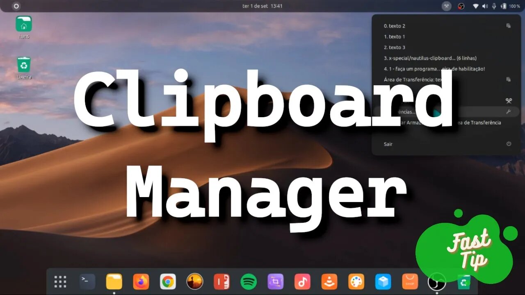Image resolution: width=525 pixels, height=295 pixels.
Task: Open the Wi-Fi status icon in top bar
Action: [x=476, y=6]
